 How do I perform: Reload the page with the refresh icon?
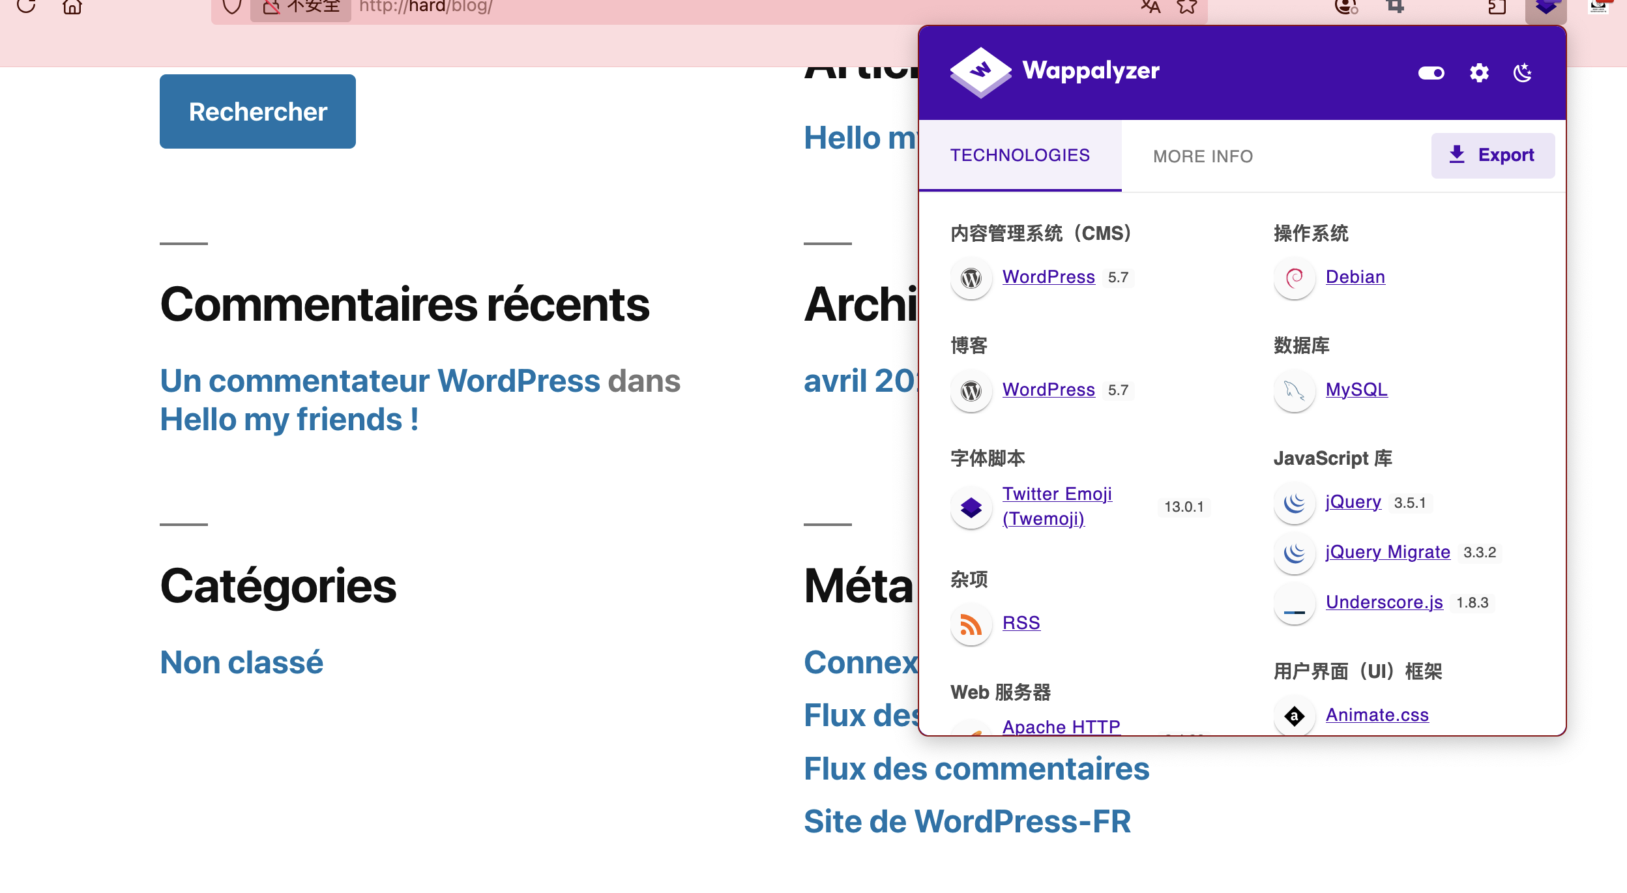26,6
